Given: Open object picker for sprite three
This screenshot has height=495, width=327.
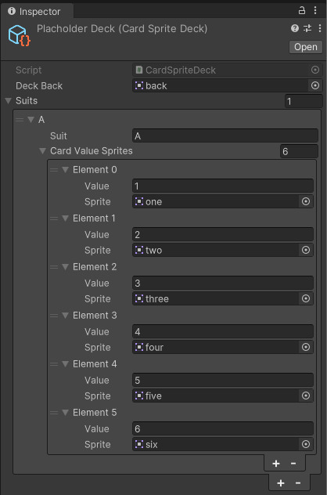Looking at the screenshot, I should tap(306, 298).
